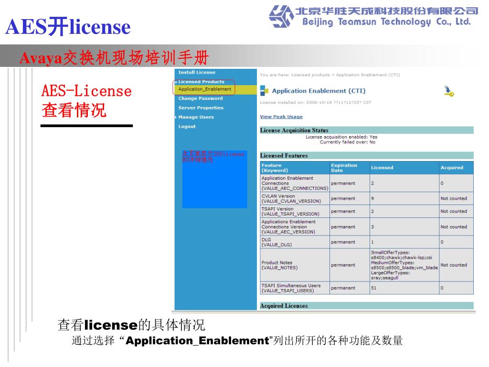The image size is (489, 367).
Task: Click the Licensed Features section header
Action: [x=367, y=155]
